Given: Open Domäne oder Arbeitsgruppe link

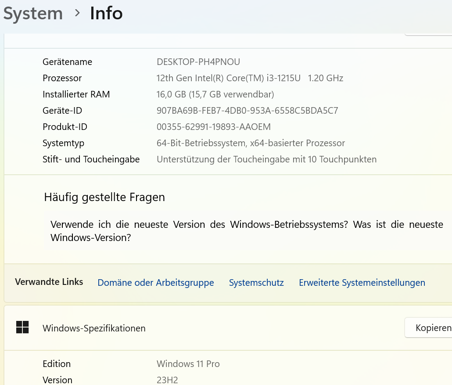Looking at the screenshot, I should [x=156, y=283].
